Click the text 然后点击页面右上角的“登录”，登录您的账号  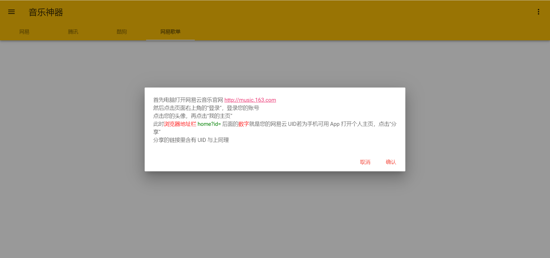tap(206, 108)
